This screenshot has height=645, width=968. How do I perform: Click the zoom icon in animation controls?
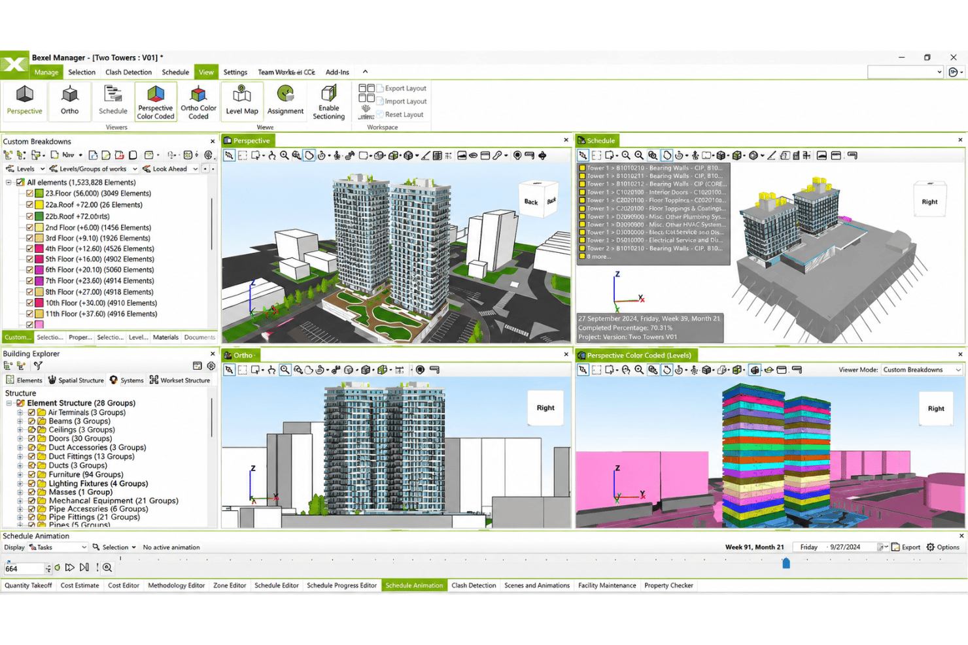[x=107, y=568]
